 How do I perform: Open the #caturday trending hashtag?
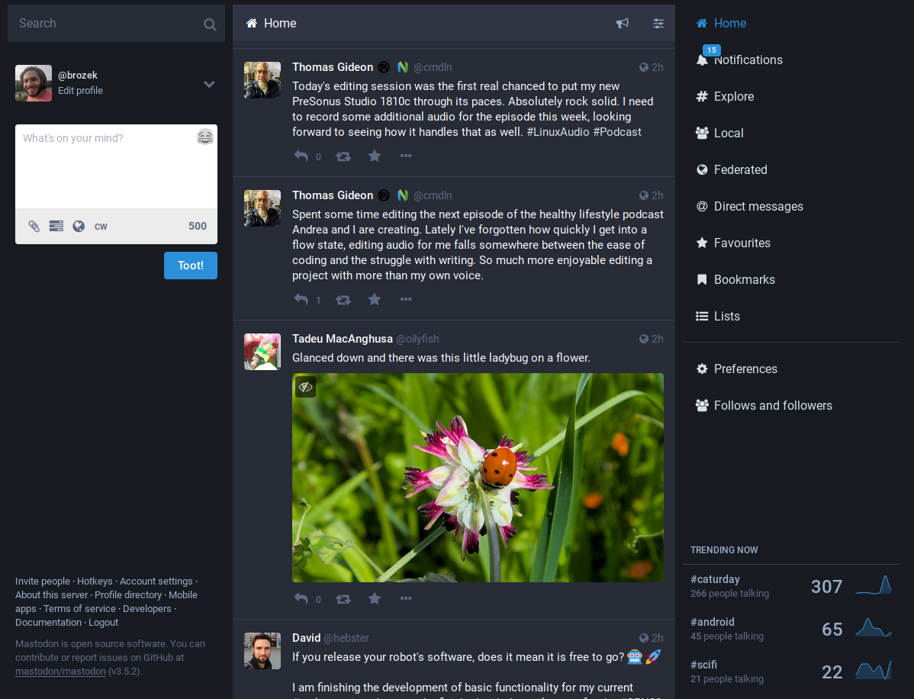(x=715, y=579)
